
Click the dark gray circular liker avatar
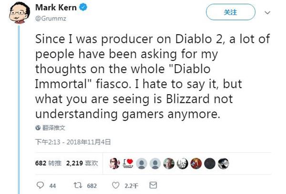(210, 163)
